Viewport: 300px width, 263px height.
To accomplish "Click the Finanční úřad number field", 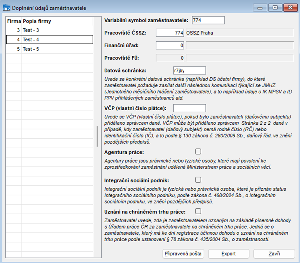I will (x=170, y=45).
